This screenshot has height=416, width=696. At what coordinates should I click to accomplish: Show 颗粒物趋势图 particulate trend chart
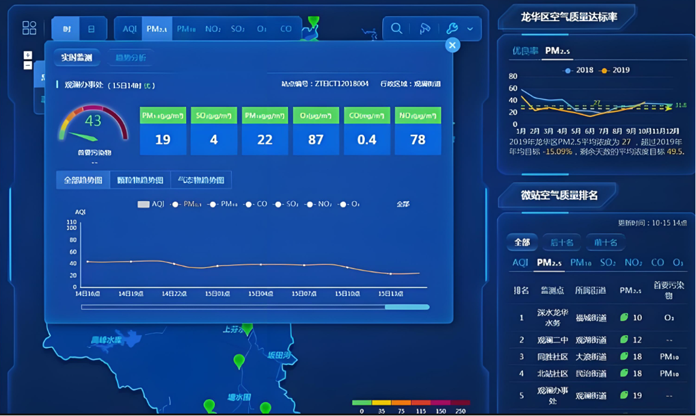[x=140, y=180]
